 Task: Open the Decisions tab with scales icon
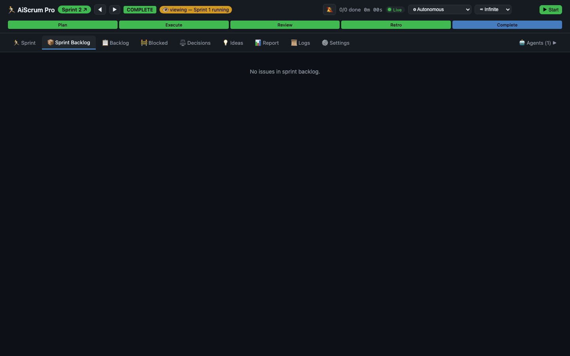click(x=195, y=43)
